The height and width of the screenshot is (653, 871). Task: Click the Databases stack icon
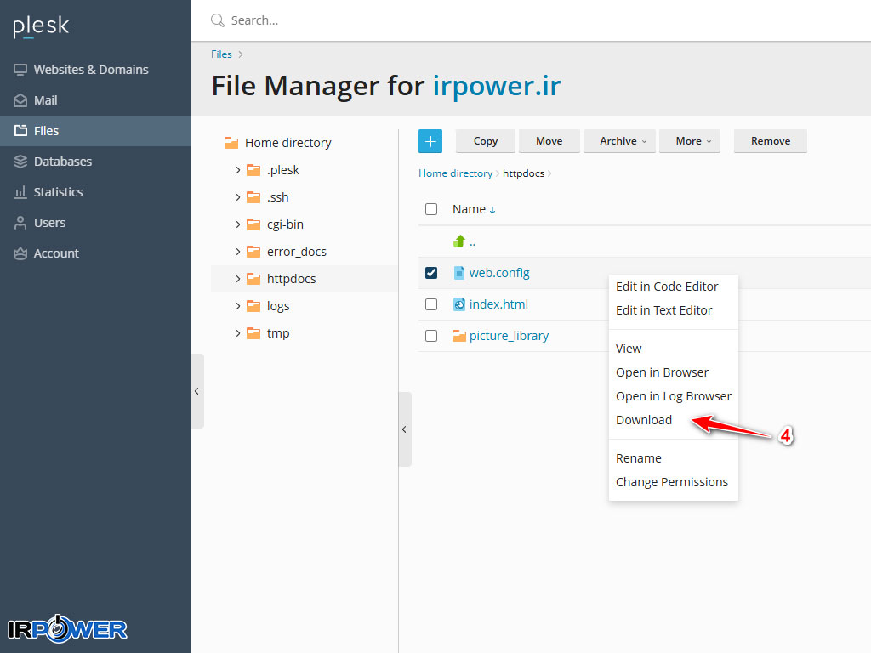point(20,162)
